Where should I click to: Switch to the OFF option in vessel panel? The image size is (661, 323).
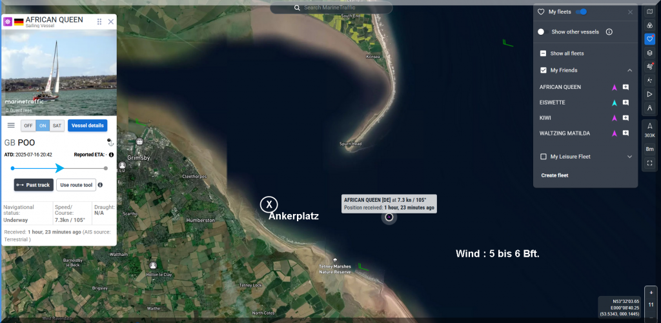(x=28, y=126)
